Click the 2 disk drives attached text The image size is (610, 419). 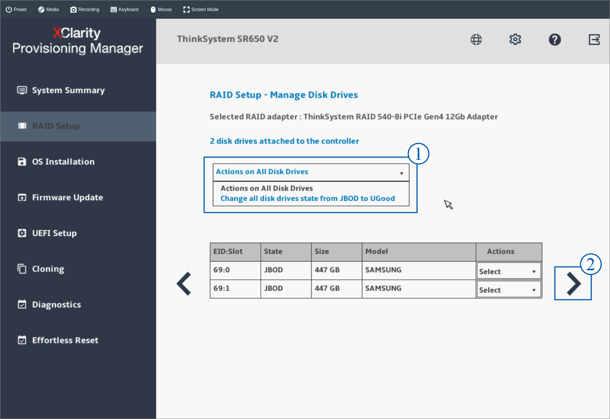tap(284, 141)
